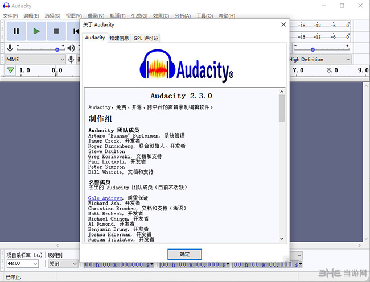The height and width of the screenshot is (282, 370).
Task: Click the credits scroll-up arrow
Action: click(x=282, y=92)
